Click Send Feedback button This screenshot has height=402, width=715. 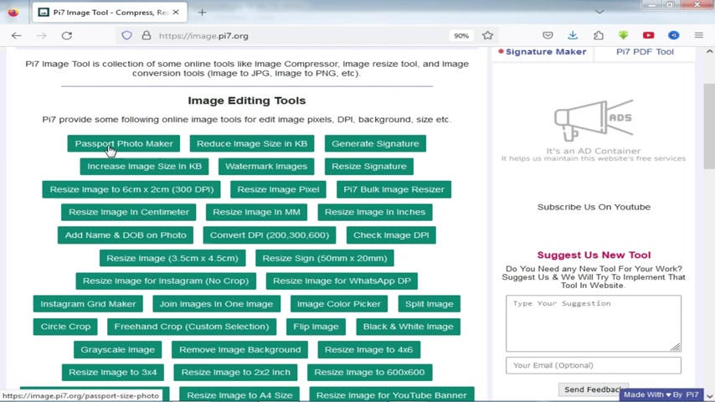pos(594,389)
